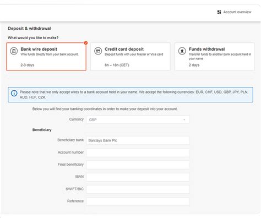
Task: Click the 'Beneficiary' section heading
Action: [42, 130]
